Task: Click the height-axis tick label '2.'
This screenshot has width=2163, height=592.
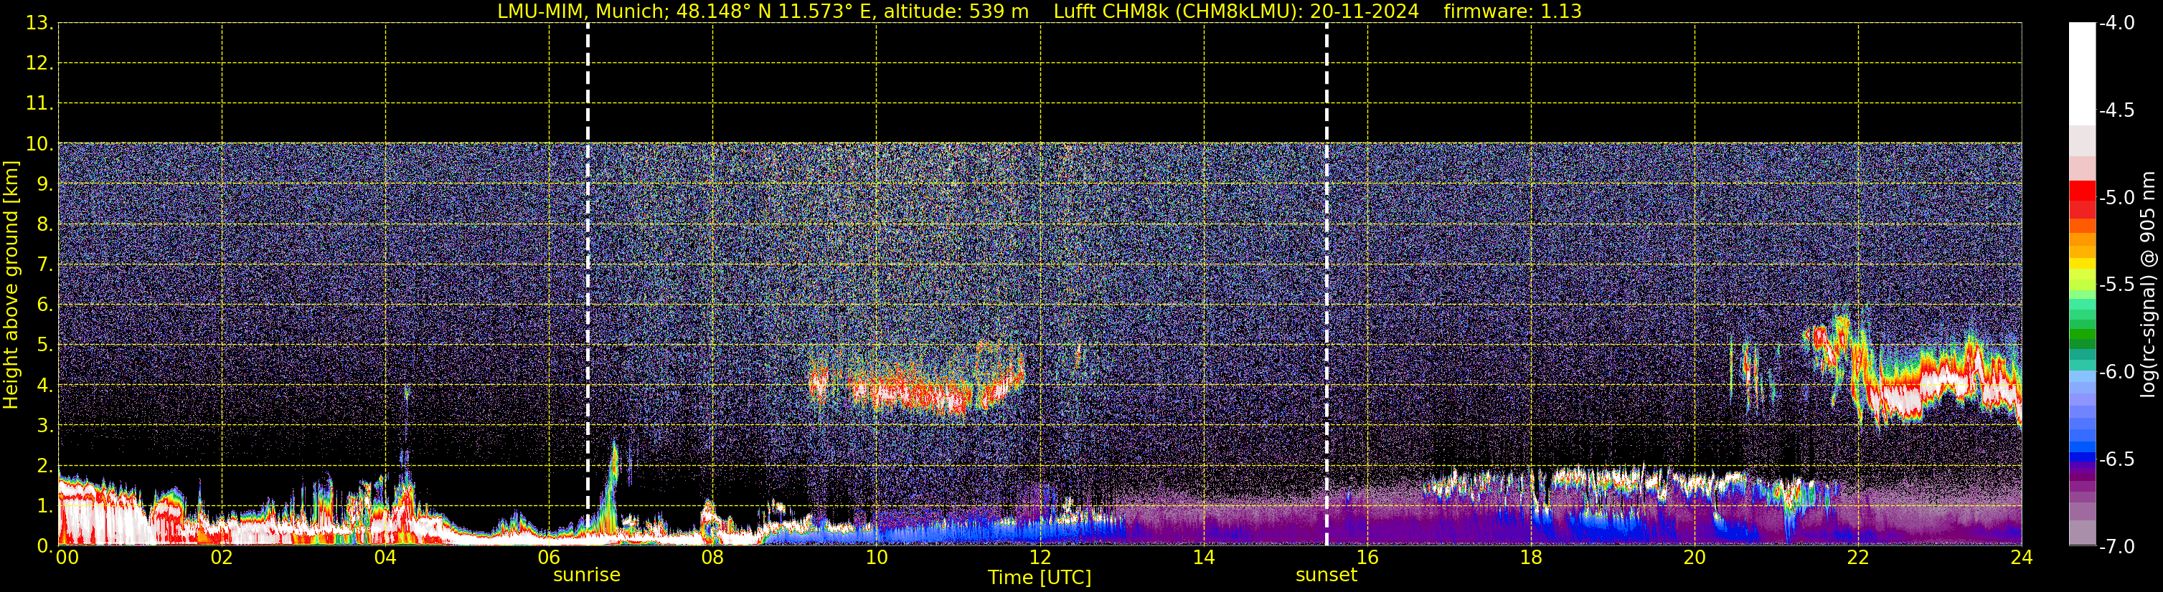Action: (44, 467)
